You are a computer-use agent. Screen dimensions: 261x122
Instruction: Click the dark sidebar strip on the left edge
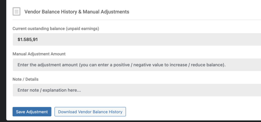coord(3,61)
